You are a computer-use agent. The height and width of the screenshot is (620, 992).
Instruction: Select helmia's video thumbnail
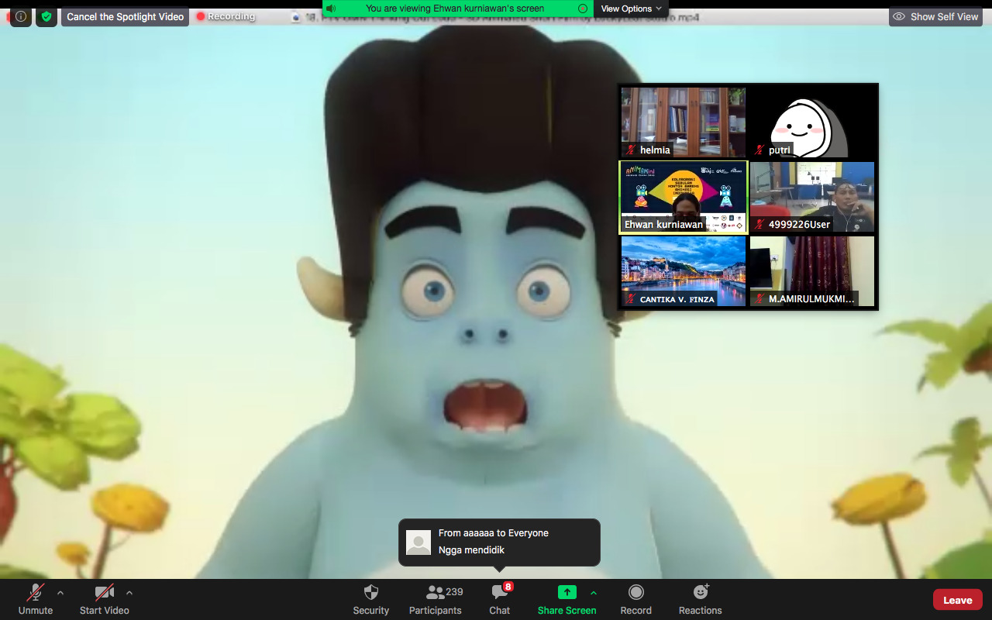click(x=684, y=122)
